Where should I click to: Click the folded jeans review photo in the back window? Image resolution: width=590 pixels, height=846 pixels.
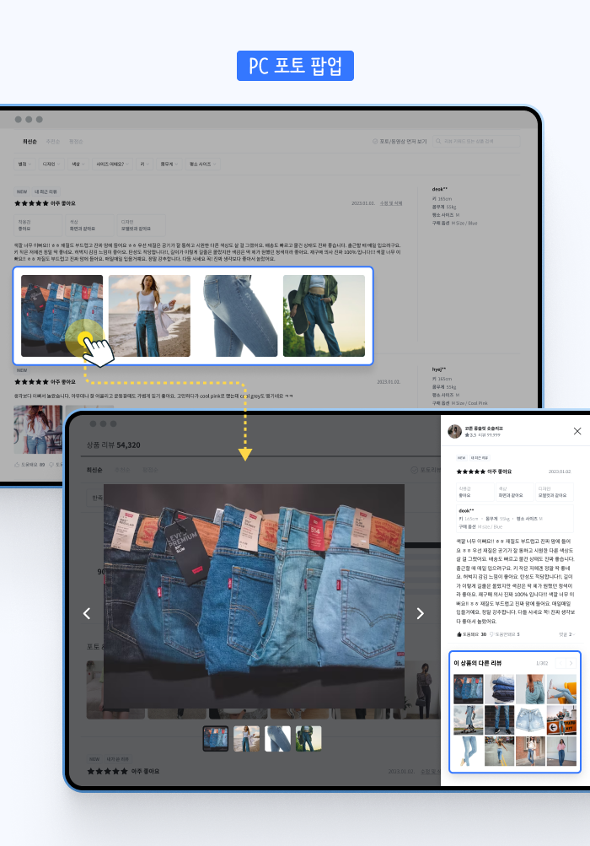point(62,315)
